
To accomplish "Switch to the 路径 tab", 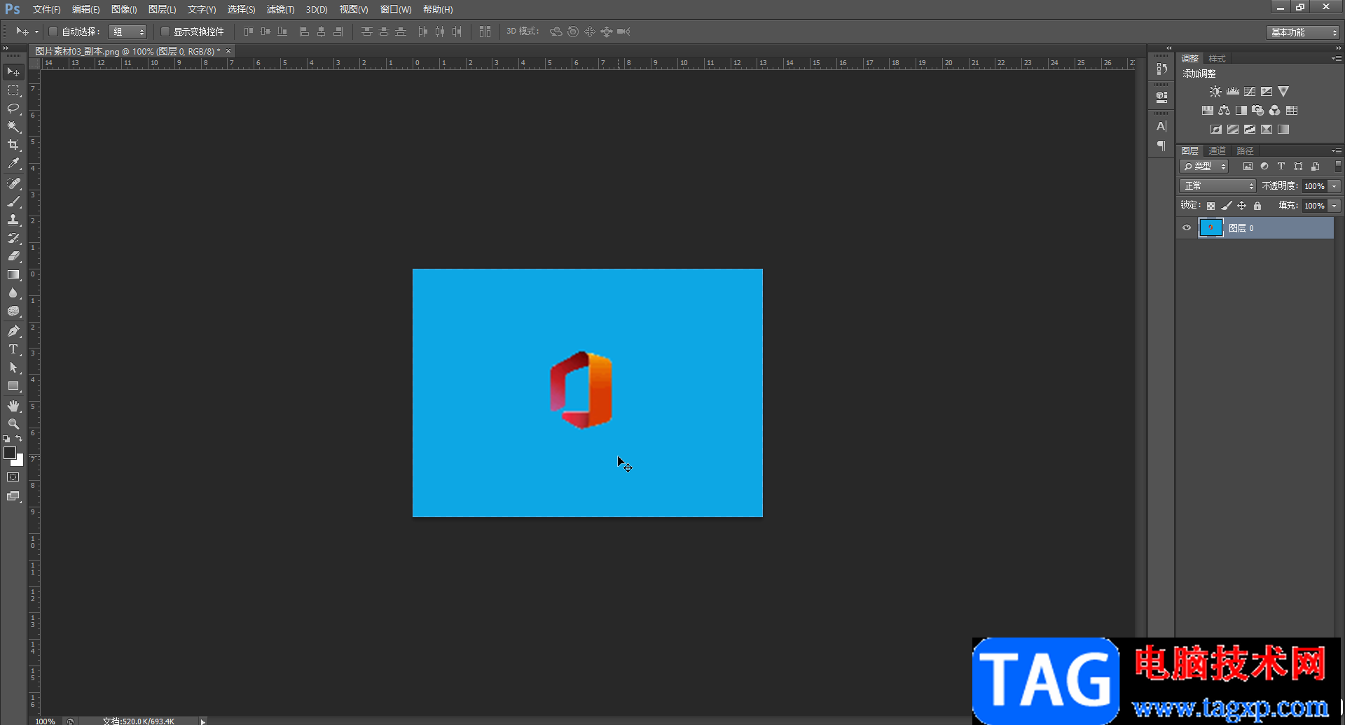I will (x=1245, y=151).
